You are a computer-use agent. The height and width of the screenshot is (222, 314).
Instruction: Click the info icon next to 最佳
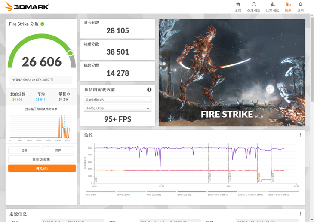point(68,94)
